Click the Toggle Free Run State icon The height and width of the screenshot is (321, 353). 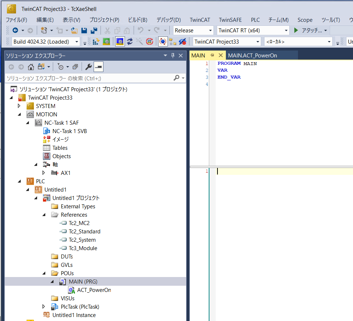point(149,41)
